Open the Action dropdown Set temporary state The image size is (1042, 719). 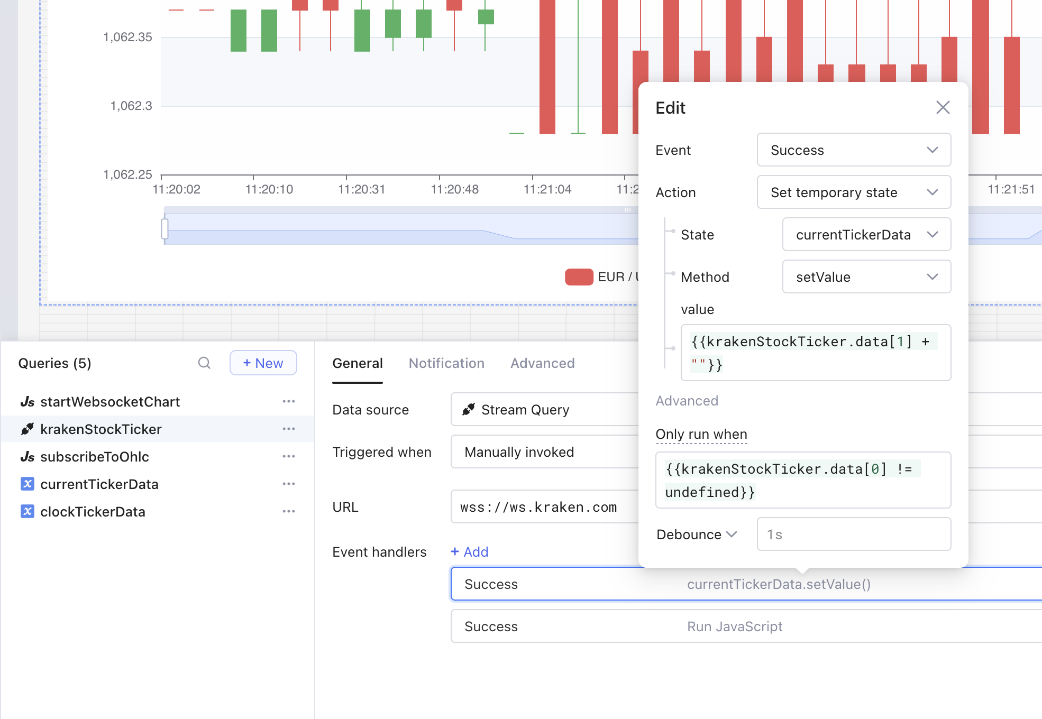click(x=853, y=192)
